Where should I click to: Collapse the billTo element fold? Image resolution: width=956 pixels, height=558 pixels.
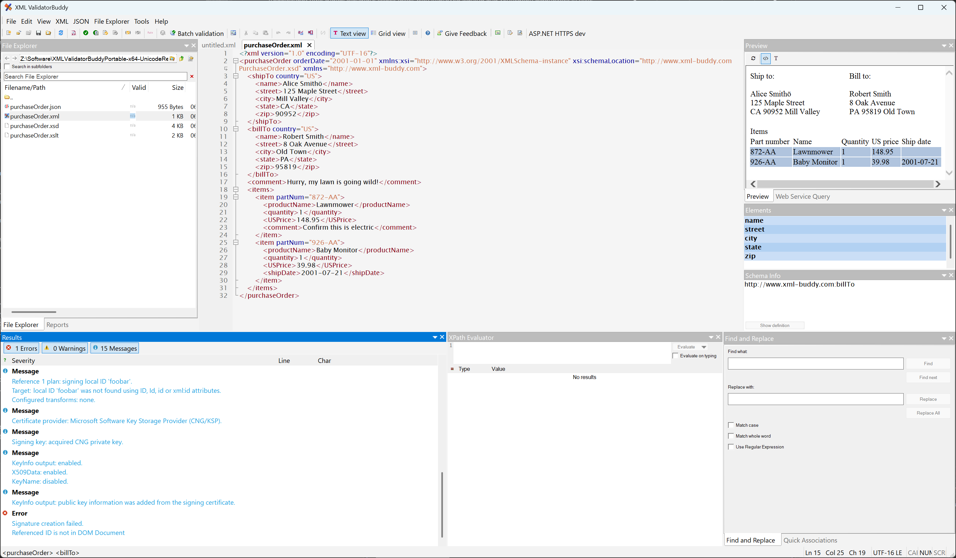(236, 129)
